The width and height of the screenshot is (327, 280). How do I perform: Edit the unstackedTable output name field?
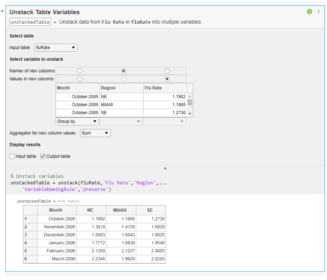click(x=30, y=22)
